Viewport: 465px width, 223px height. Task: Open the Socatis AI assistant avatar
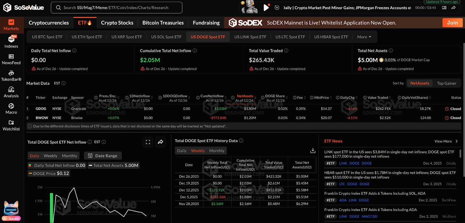[x=11, y=209]
